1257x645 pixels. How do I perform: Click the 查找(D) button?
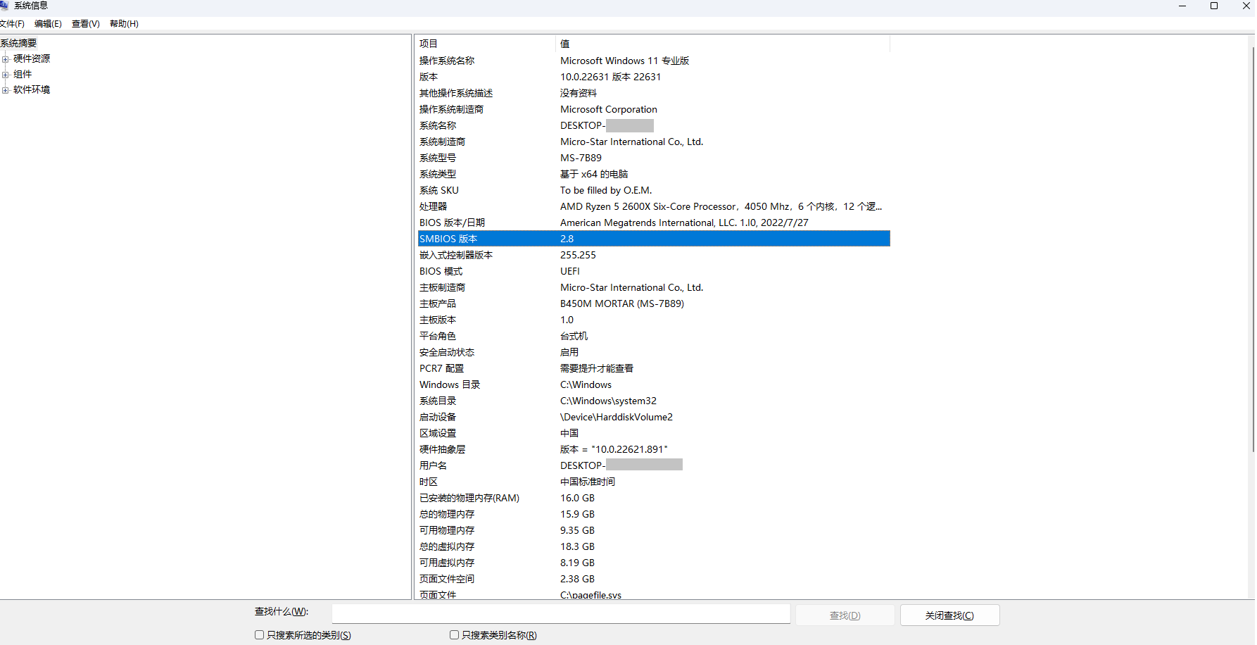click(845, 615)
